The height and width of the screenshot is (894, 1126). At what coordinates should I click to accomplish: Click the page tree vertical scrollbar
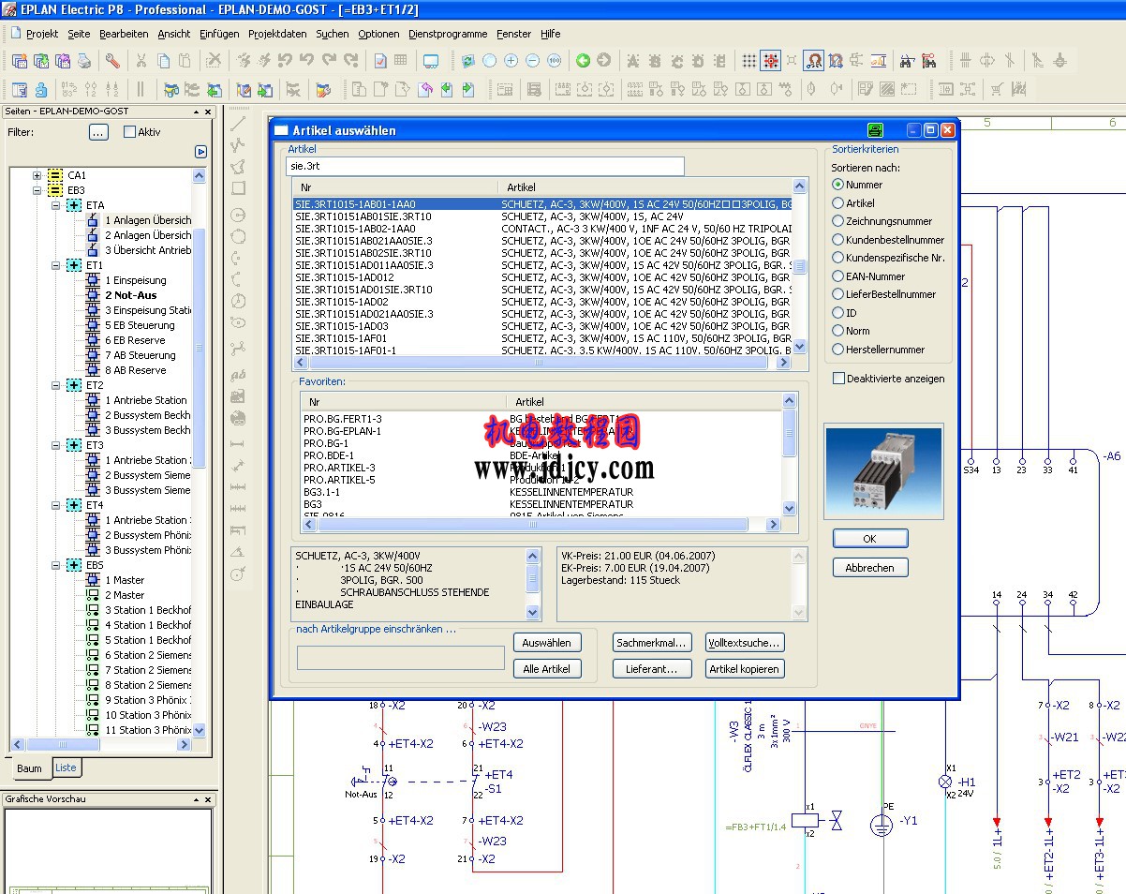point(199,453)
